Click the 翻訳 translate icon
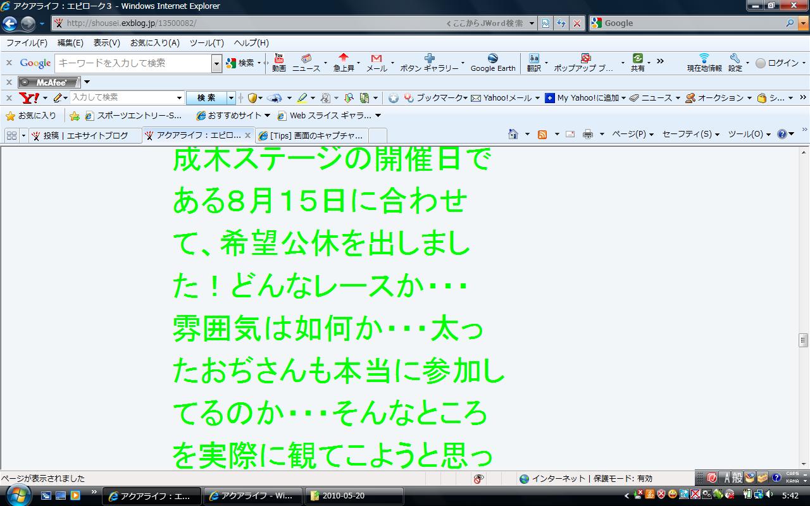 click(533, 63)
